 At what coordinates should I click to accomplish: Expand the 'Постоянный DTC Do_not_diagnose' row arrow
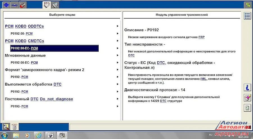coord(118,99)
